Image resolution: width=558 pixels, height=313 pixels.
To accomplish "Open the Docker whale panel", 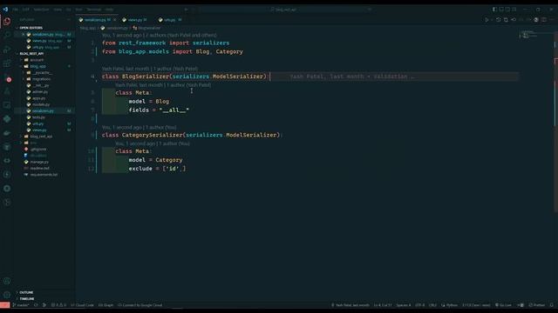I will [7, 133].
